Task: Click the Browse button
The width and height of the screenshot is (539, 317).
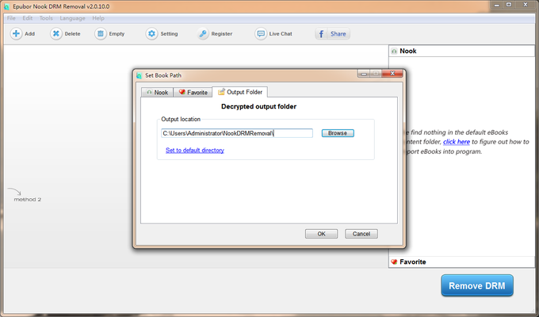Action: pyautogui.click(x=338, y=133)
